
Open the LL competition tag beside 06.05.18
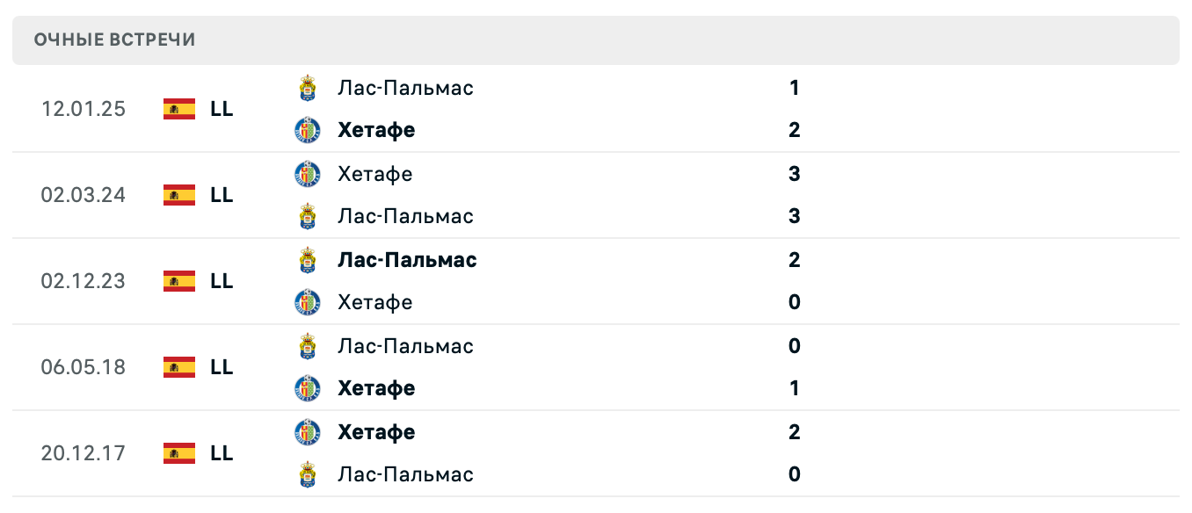point(222,367)
